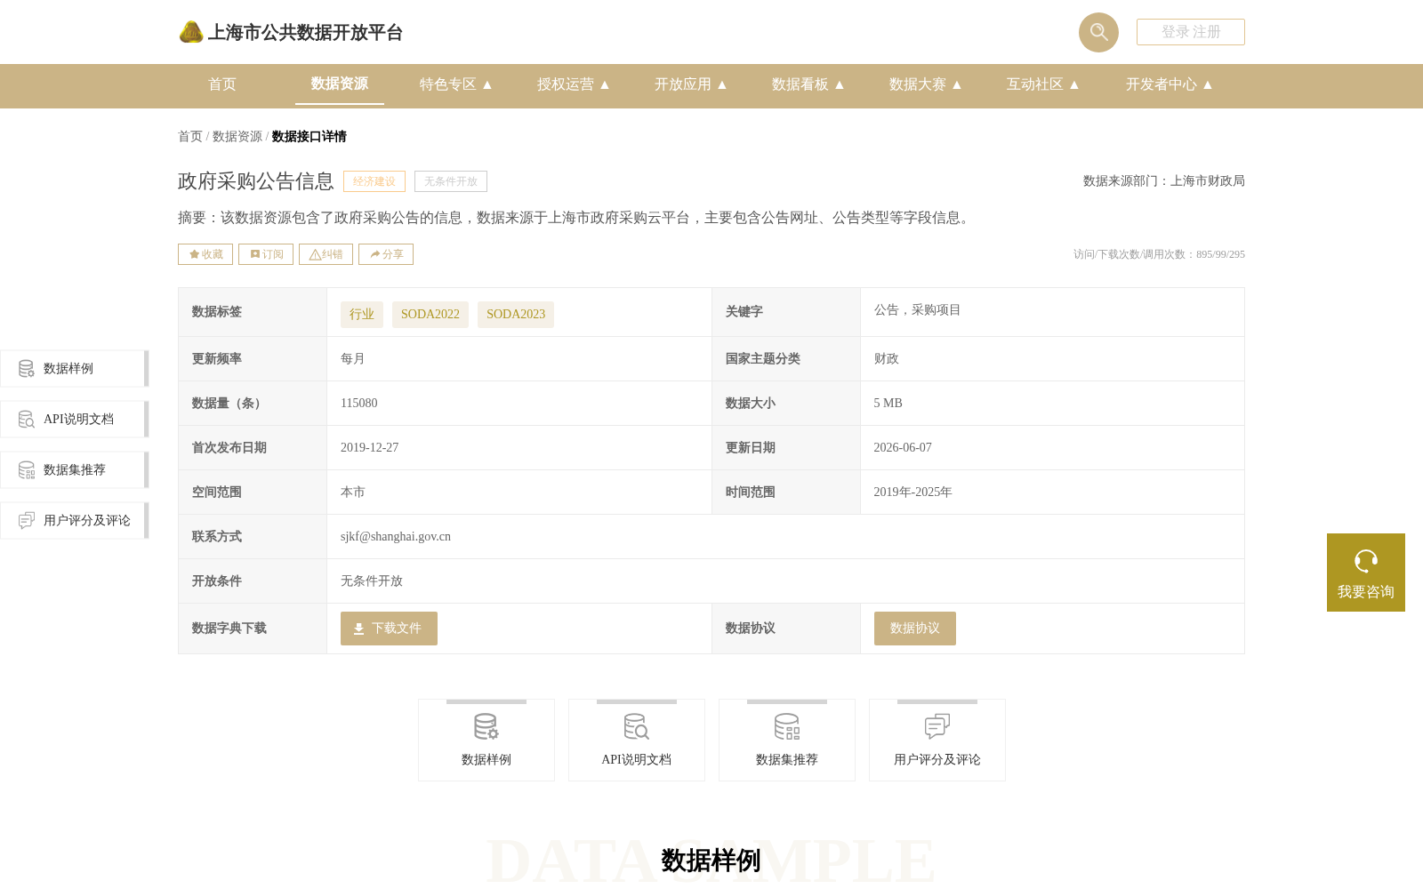The height and width of the screenshot is (889, 1423).
Task: Click the site title 上海市公共数据开放平台
Action: 306,33
